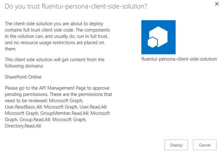This screenshot has height=154, width=222.
Task: Click the Deploy button
Action: (x=176, y=145)
